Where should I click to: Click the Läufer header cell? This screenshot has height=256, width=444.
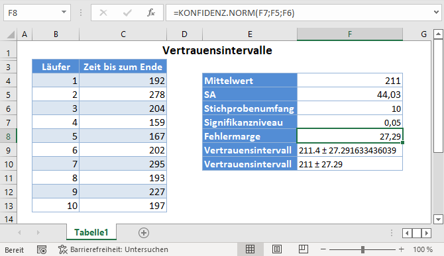[56, 67]
